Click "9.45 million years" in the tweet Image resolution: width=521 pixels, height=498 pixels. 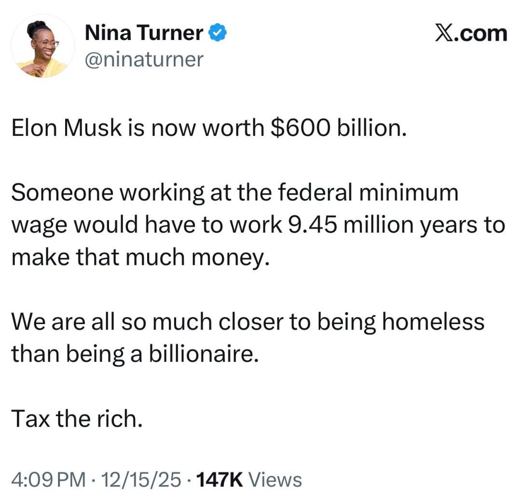tap(380, 226)
